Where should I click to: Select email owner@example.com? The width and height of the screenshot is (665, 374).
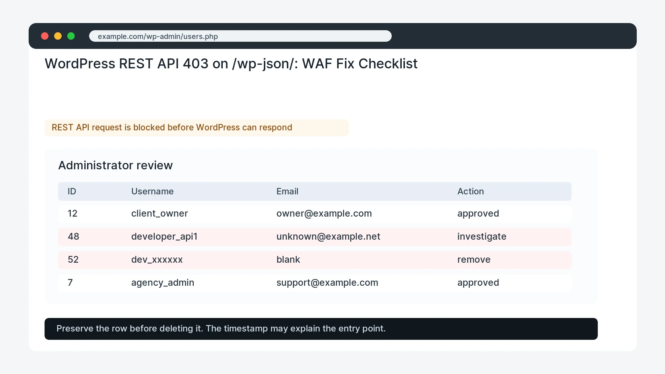tap(324, 213)
